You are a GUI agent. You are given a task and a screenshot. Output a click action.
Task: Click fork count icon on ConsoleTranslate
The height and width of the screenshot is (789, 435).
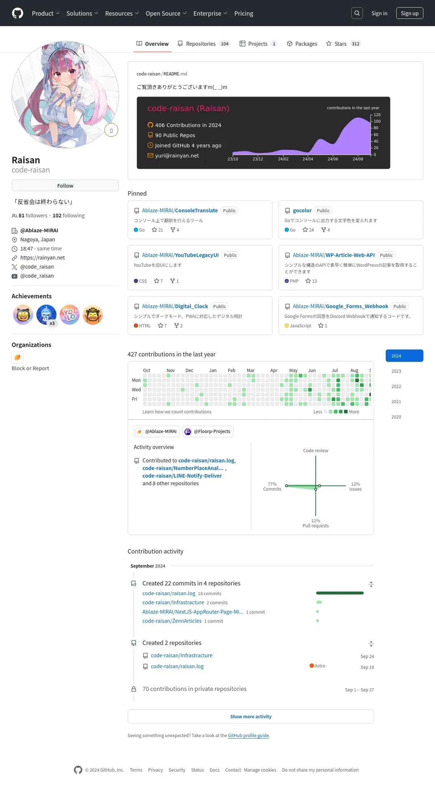tap(173, 230)
